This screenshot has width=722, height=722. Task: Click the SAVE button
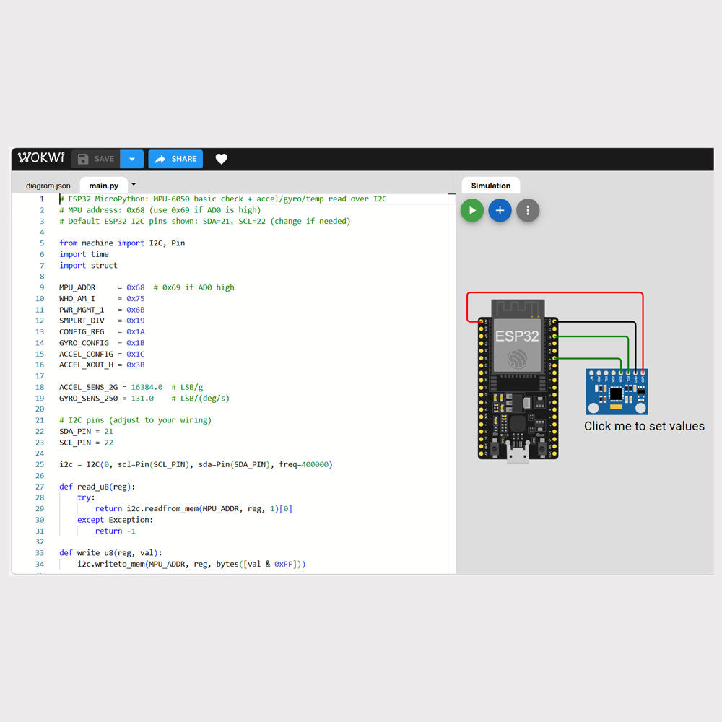click(96, 159)
